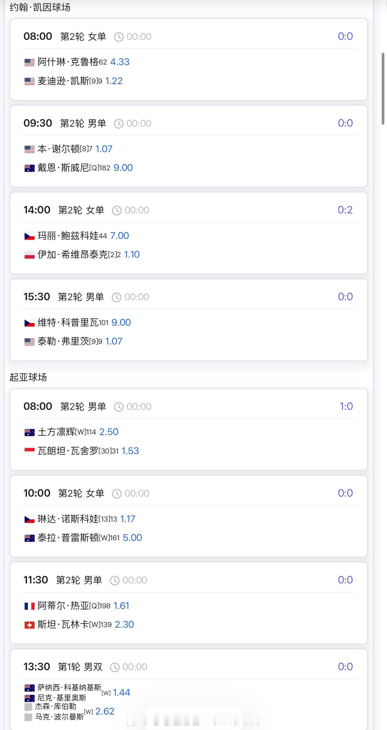
Task: Click Monaco flag beside 瓦朗坦·瓦舍罗
Action: point(29,451)
